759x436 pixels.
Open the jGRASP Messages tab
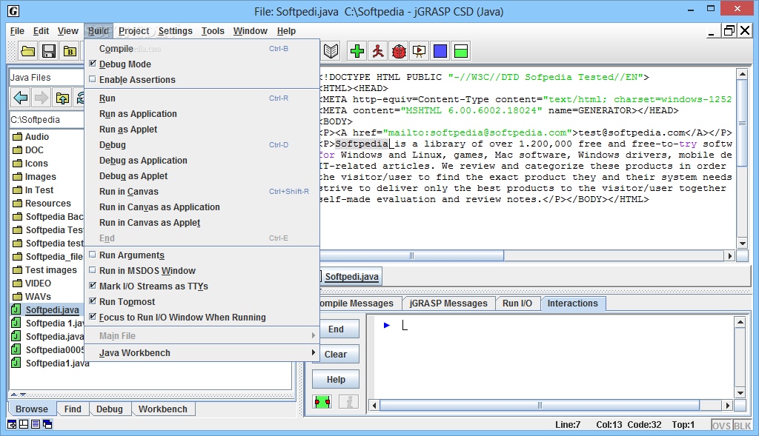pos(448,303)
